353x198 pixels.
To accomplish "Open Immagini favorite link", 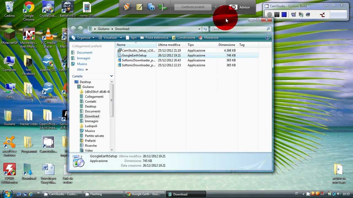I will (x=83, y=58).
